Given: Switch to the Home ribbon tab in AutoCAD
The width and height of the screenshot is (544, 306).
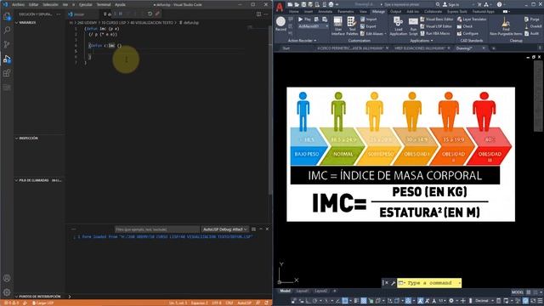Looking at the screenshot, I should pyautogui.click(x=293, y=11).
